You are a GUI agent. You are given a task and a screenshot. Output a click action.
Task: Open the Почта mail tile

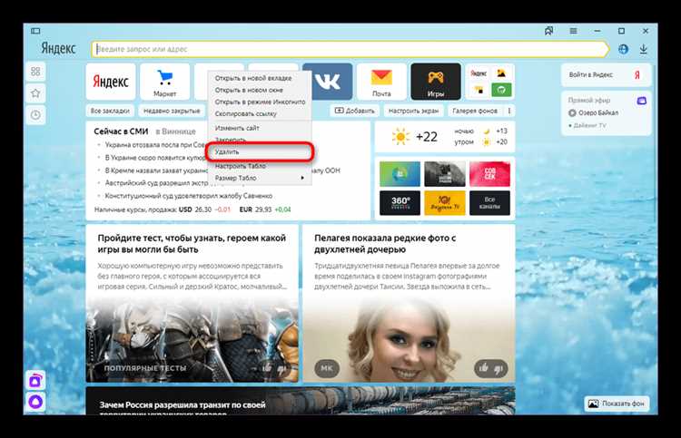click(381, 81)
